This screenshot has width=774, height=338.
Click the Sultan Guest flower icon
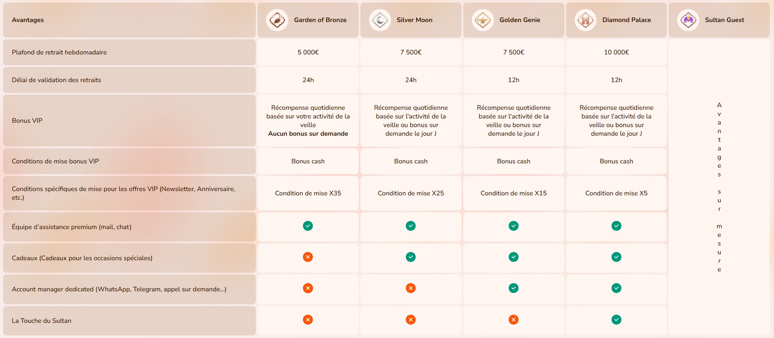click(x=688, y=20)
